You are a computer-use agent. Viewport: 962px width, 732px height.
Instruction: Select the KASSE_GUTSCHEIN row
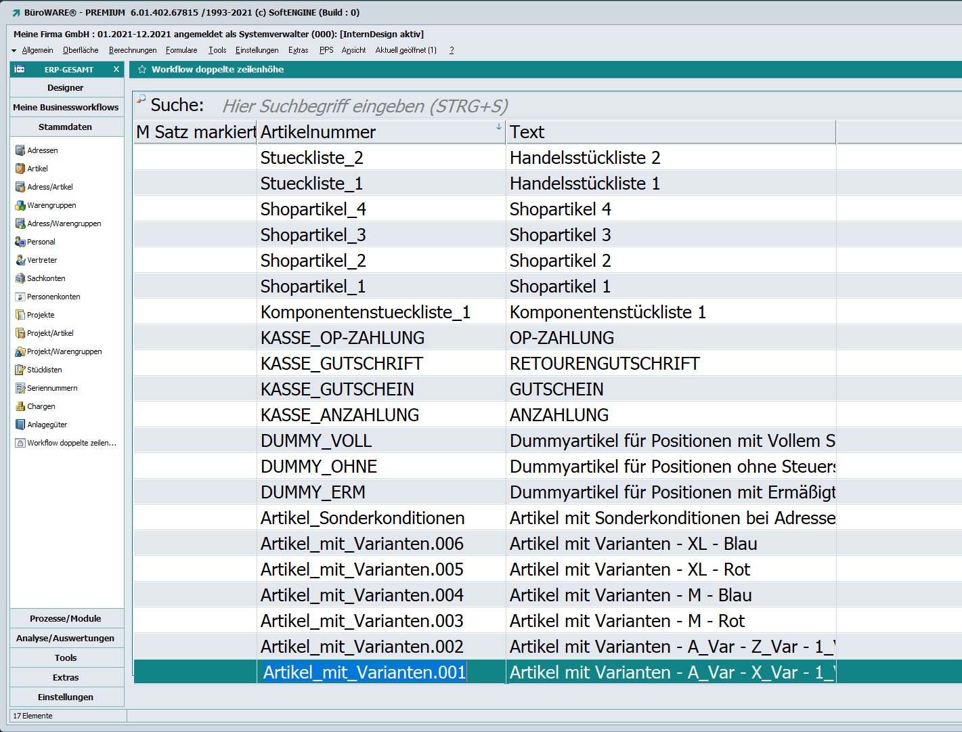pos(337,389)
